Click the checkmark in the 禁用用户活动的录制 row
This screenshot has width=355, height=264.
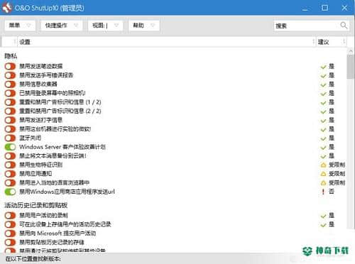click(x=323, y=216)
